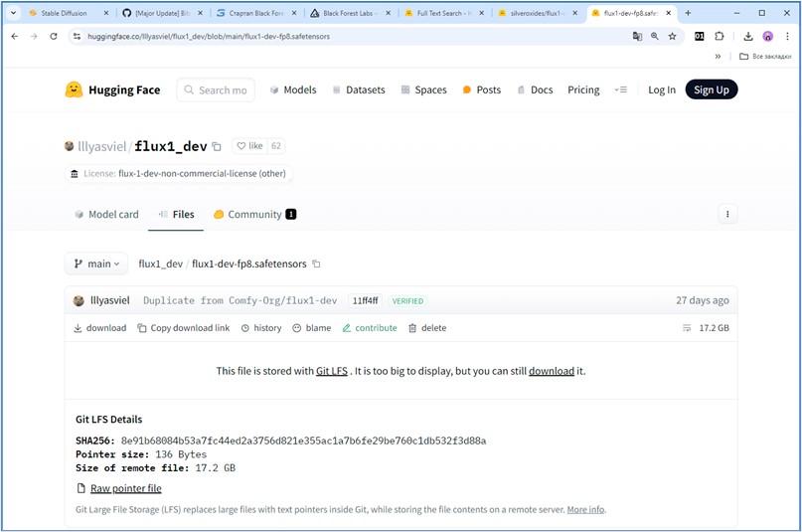Open the browser extensions puzzle icon
This screenshot has height=532, width=802.
pos(720,36)
